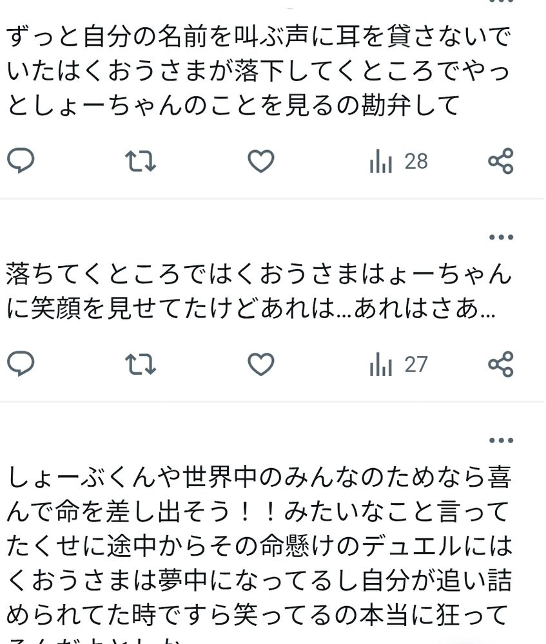546x644 pixels.
Task: Select text line に笑顔を見せてたけど
Action: 251,308
